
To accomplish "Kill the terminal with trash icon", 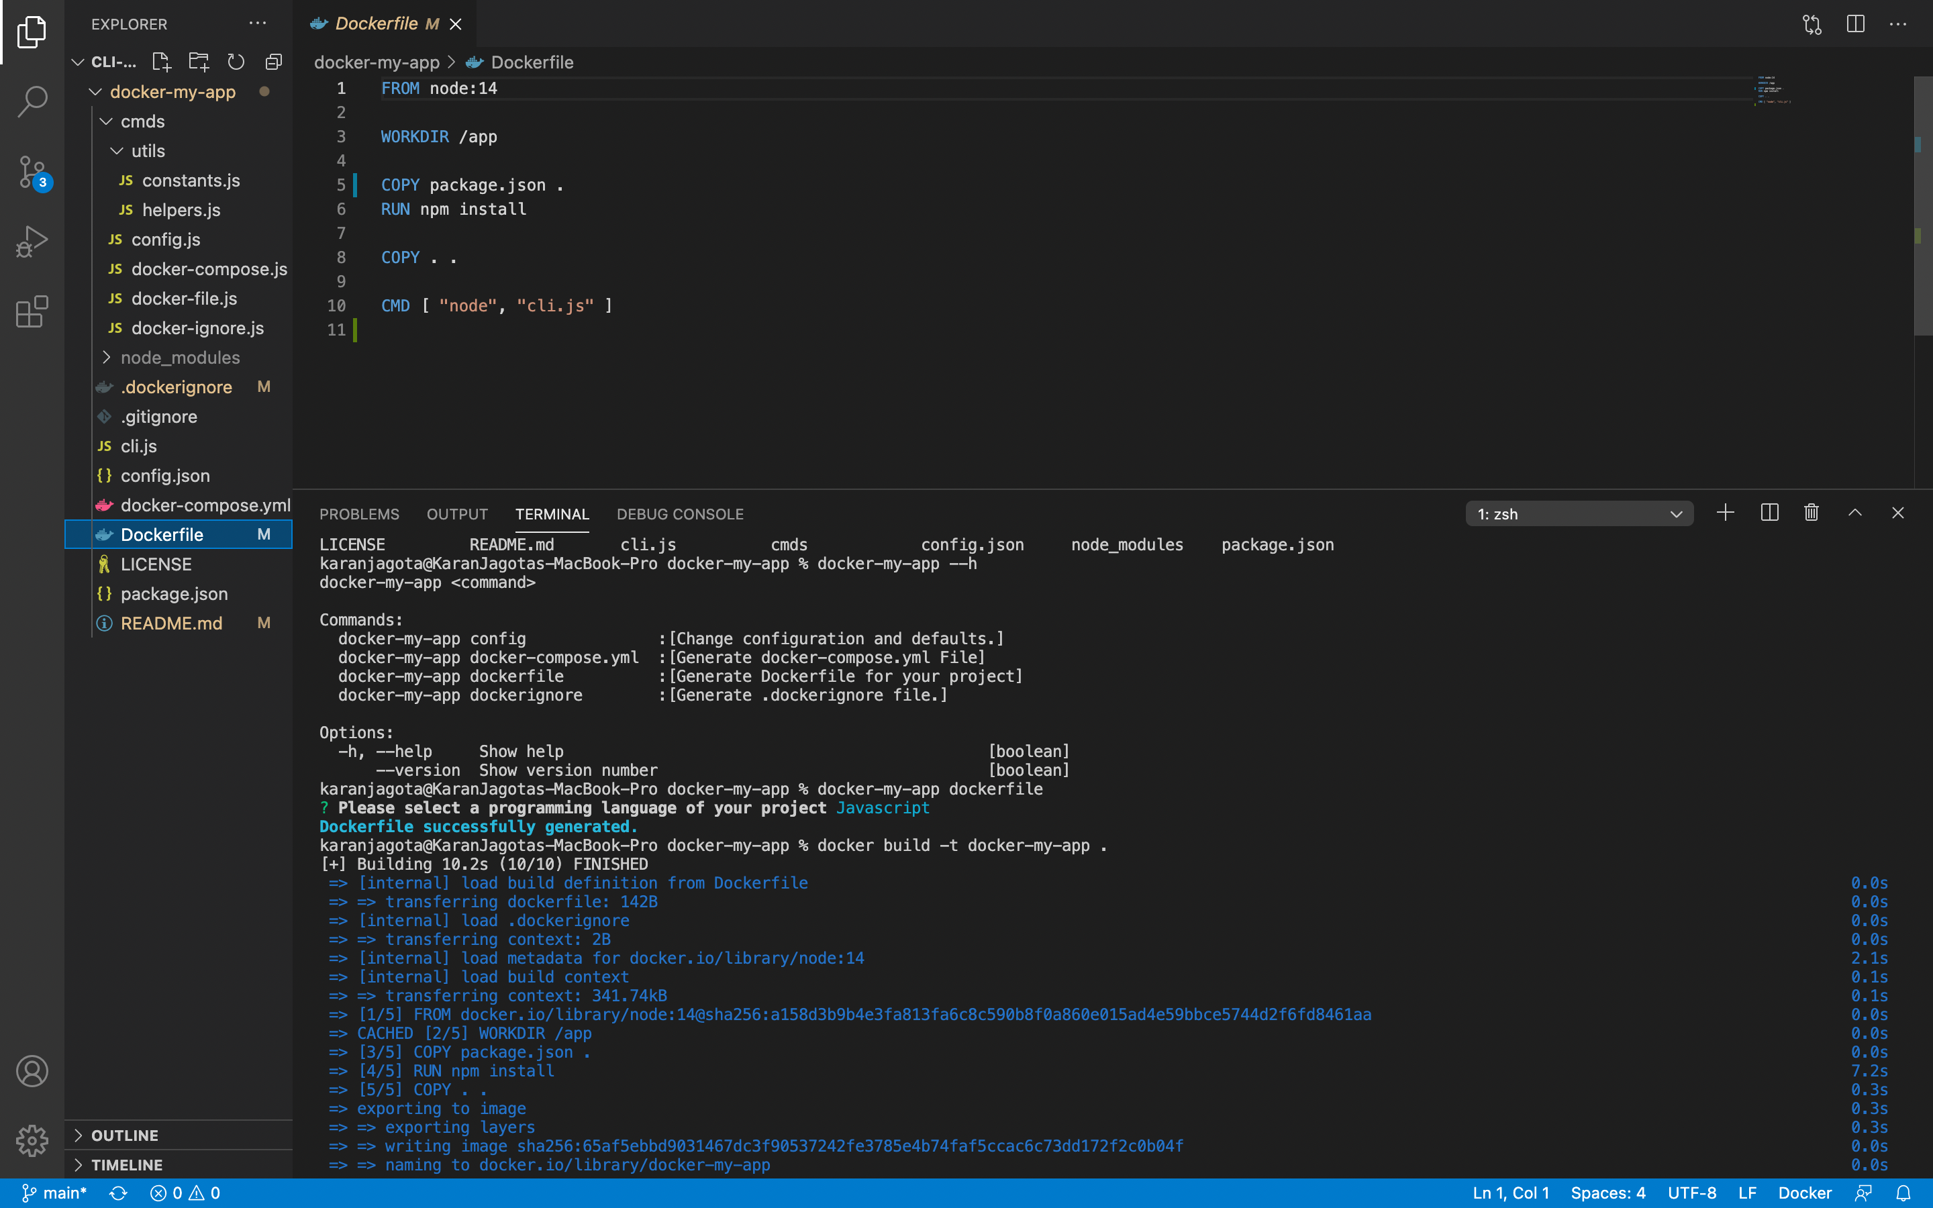I will coord(1812,513).
